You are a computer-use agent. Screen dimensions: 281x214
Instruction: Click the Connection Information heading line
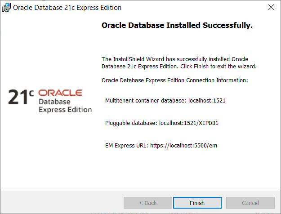point(175,80)
